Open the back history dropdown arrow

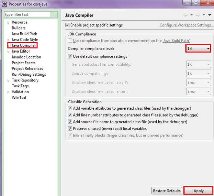point(191,15)
